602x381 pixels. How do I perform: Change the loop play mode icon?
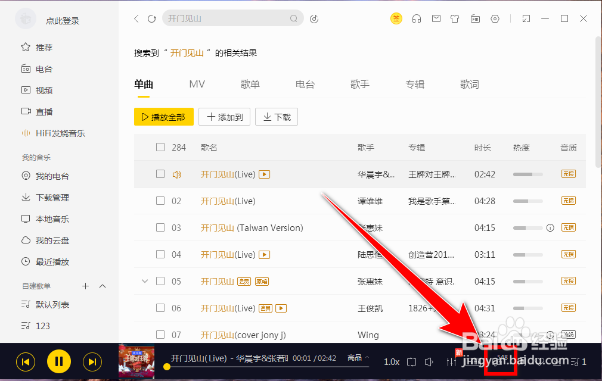point(412,362)
